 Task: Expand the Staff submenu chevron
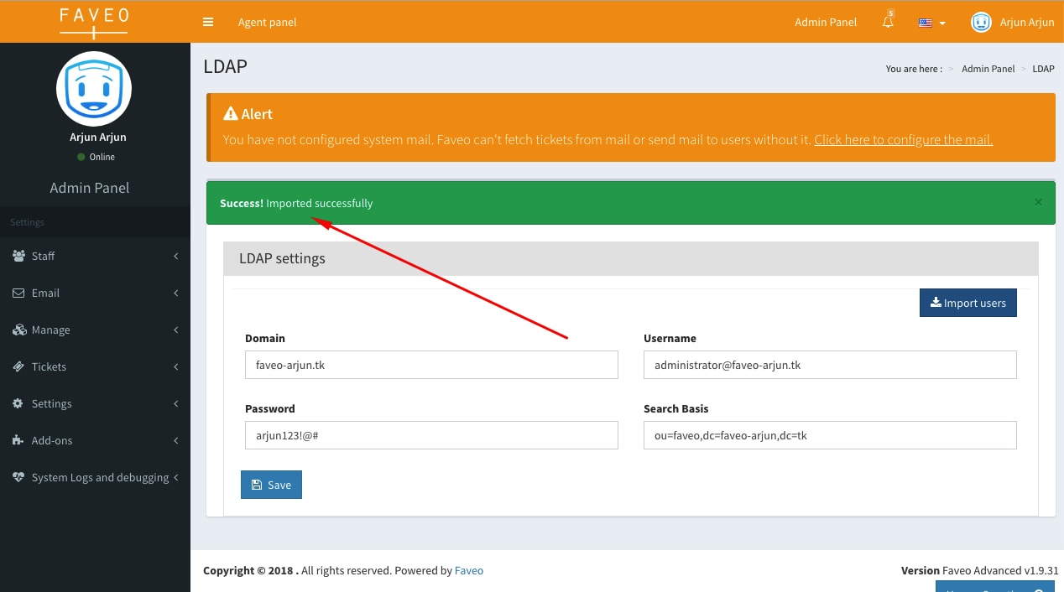click(x=175, y=256)
